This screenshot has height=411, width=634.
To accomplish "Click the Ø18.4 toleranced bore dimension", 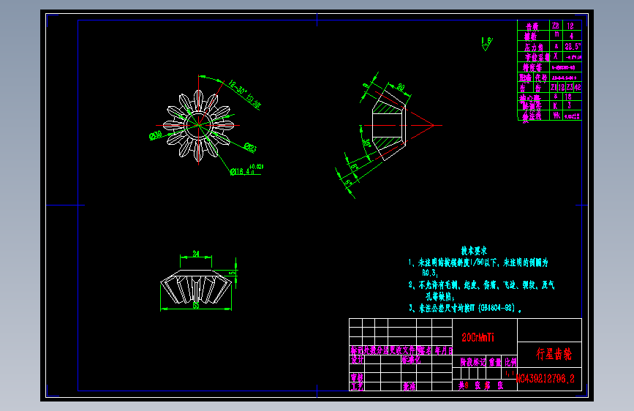I will tap(247, 170).
